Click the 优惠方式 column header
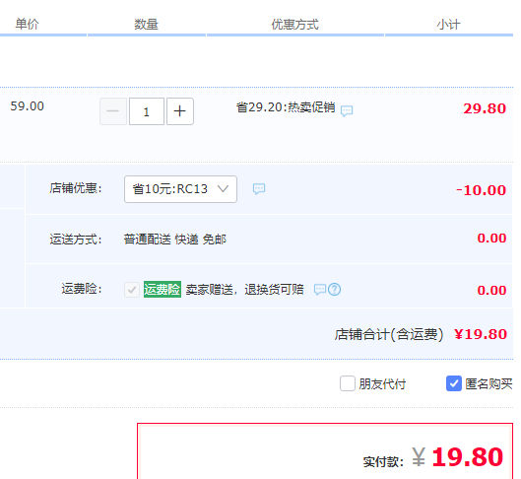The width and height of the screenshot is (521, 479). point(295,25)
